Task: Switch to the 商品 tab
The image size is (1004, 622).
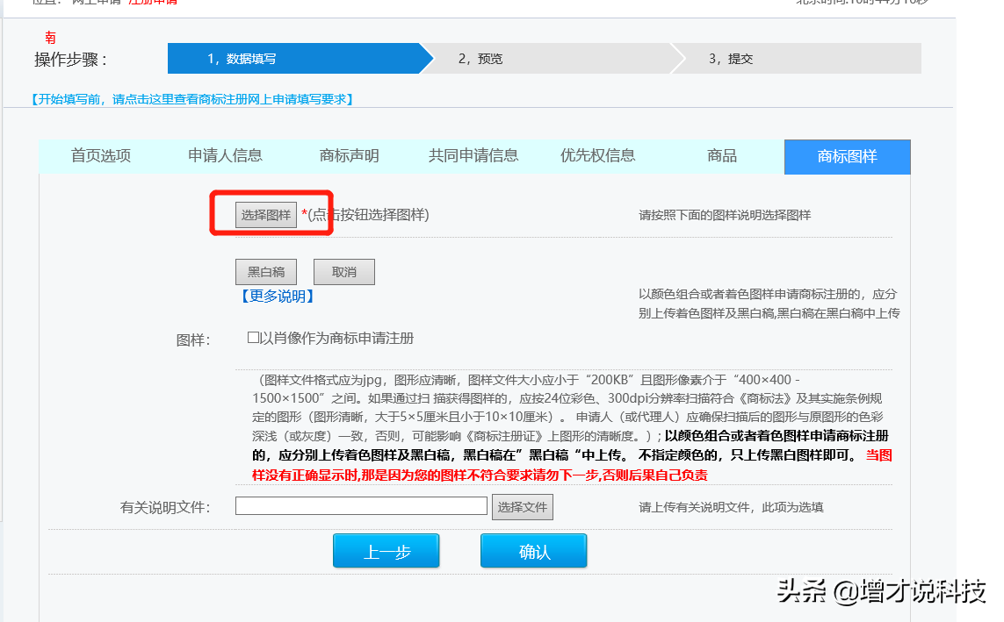Action: (721, 156)
